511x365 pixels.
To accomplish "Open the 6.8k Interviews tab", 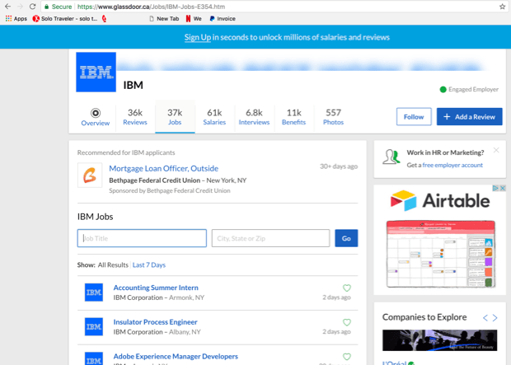I will pos(254,117).
